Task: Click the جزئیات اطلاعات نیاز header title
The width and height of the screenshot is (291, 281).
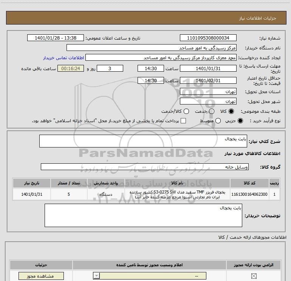Action: tap(258, 18)
